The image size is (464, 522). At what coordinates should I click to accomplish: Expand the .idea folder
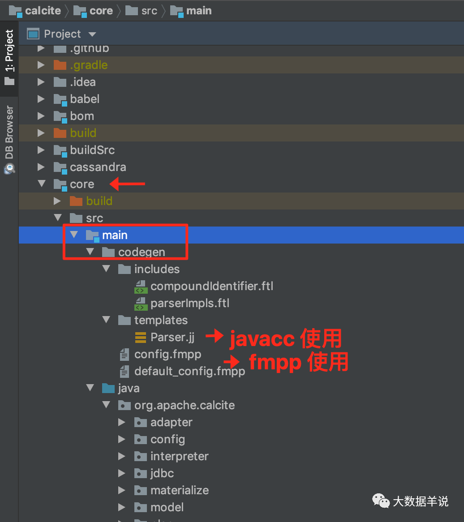tap(41, 82)
